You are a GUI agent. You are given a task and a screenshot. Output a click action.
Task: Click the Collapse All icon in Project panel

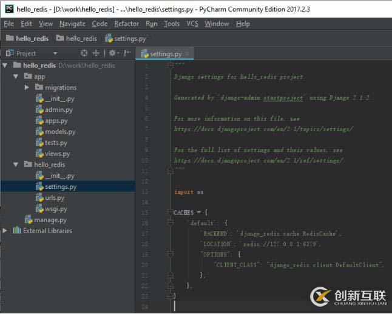(96, 53)
